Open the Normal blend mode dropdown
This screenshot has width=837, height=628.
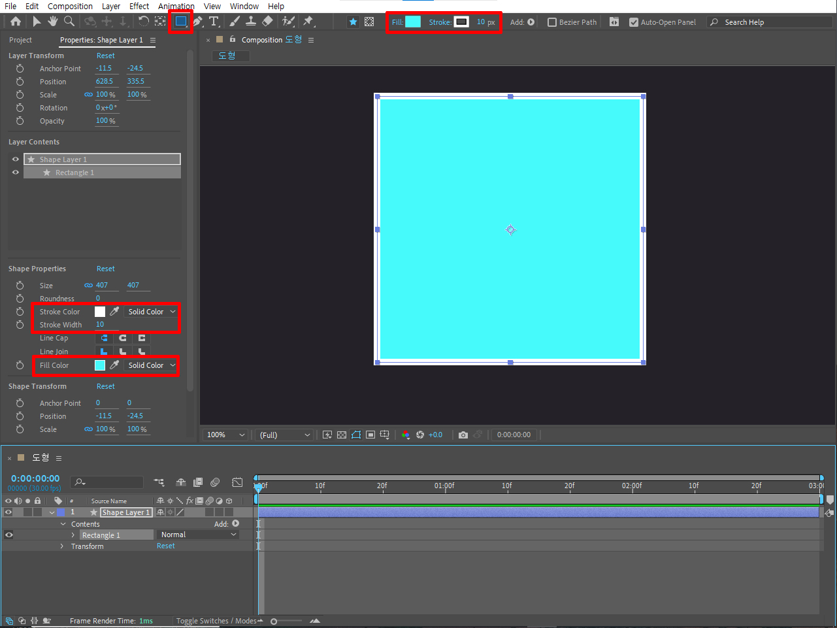pos(199,535)
